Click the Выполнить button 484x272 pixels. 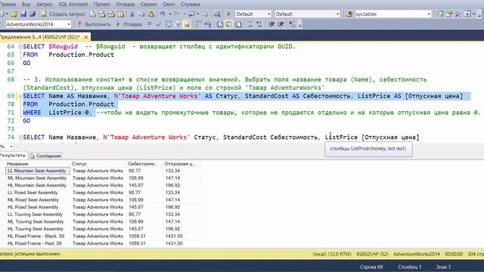tap(94, 24)
